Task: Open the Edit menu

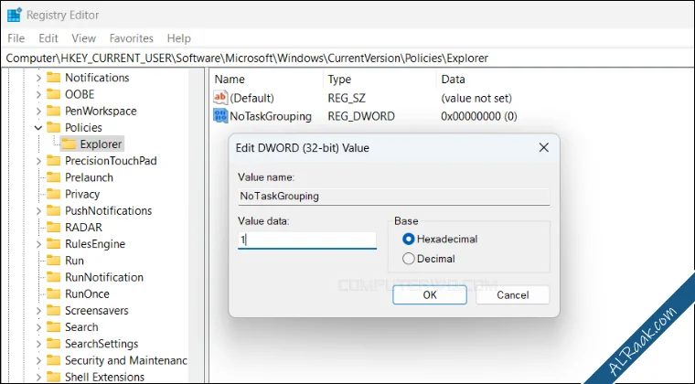Action: point(48,38)
